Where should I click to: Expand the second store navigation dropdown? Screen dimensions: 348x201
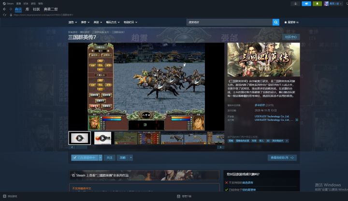(85, 22)
